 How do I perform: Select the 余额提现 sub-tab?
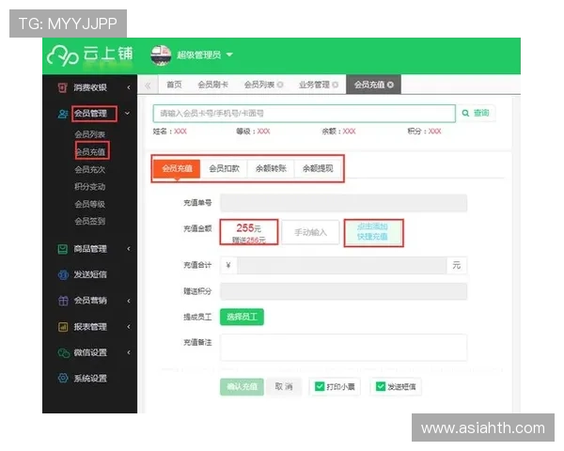coord(318,168)
